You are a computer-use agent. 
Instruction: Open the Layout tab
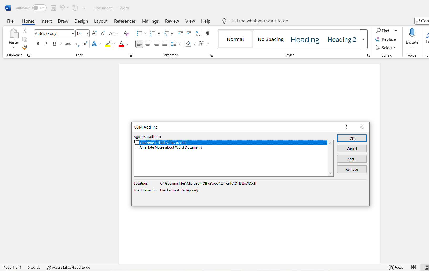[101, 21]
